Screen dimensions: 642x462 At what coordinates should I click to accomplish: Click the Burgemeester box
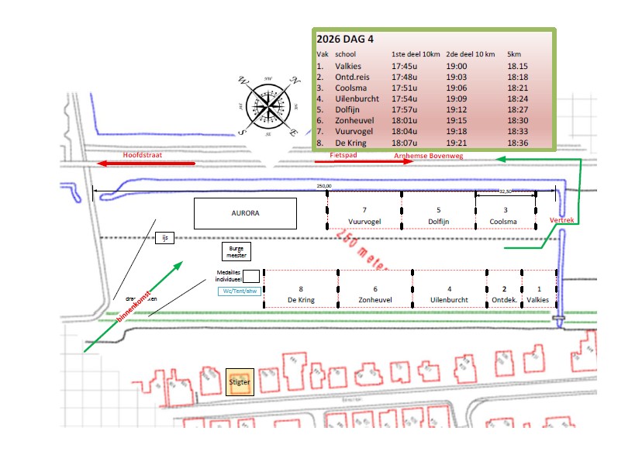(x=236, y=251)
